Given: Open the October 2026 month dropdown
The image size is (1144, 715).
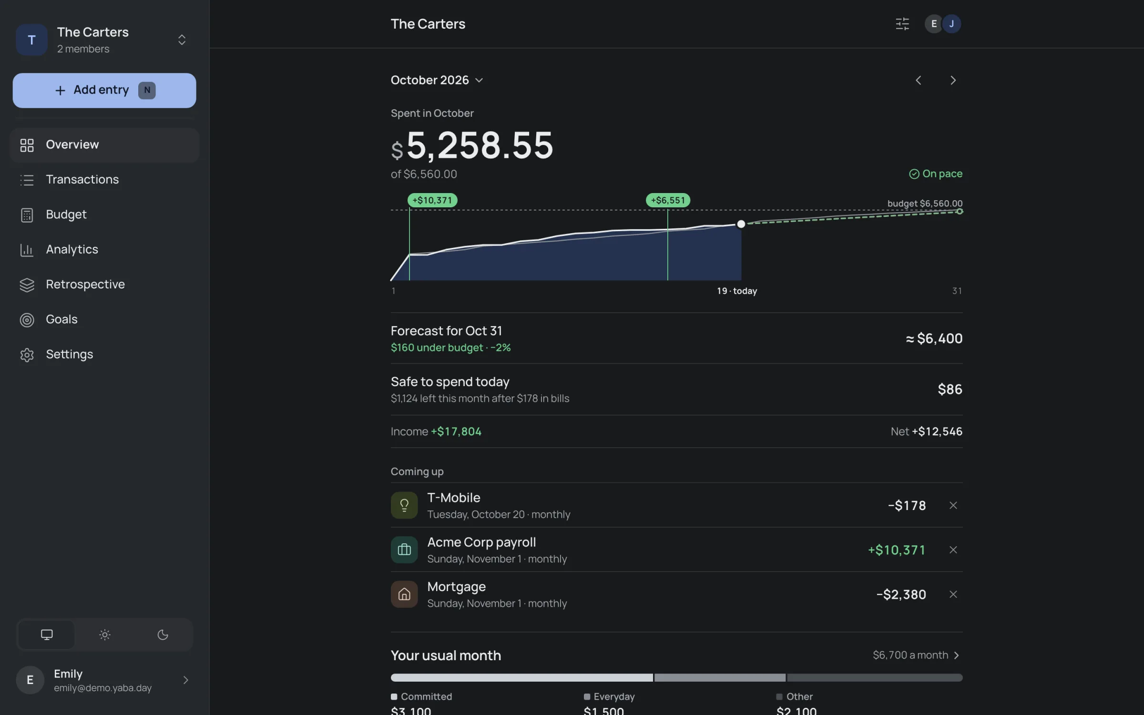Looking at the screenshot, I should point(437,80).
